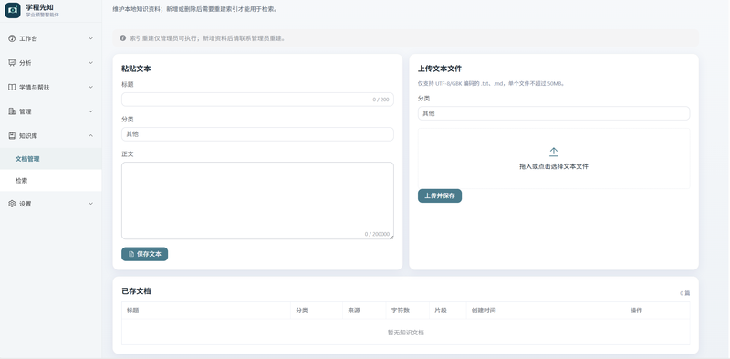The image size is (730, 359).
Task: Click the 0 / 200 title counter
Action: point(381,100)
